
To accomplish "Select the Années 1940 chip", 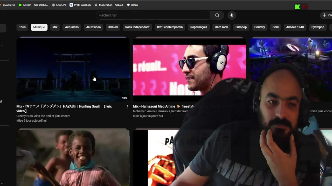I will 295,27.
